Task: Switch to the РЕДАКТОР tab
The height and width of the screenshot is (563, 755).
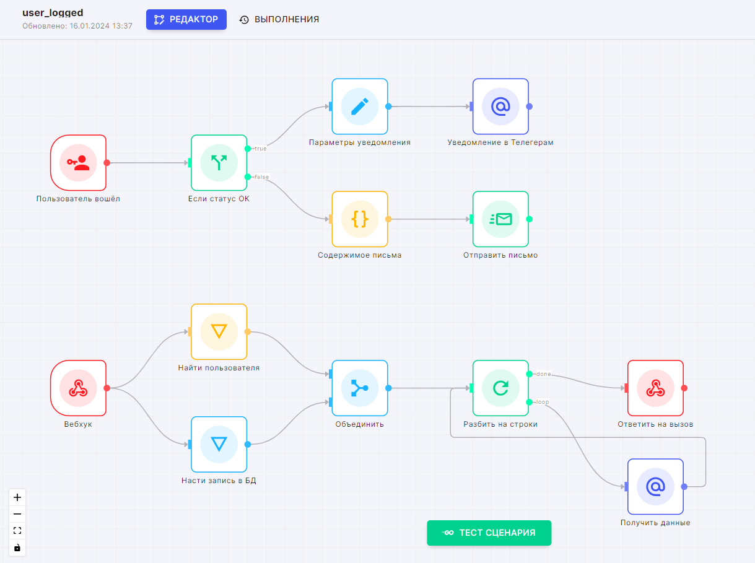Action: point(186,19)
